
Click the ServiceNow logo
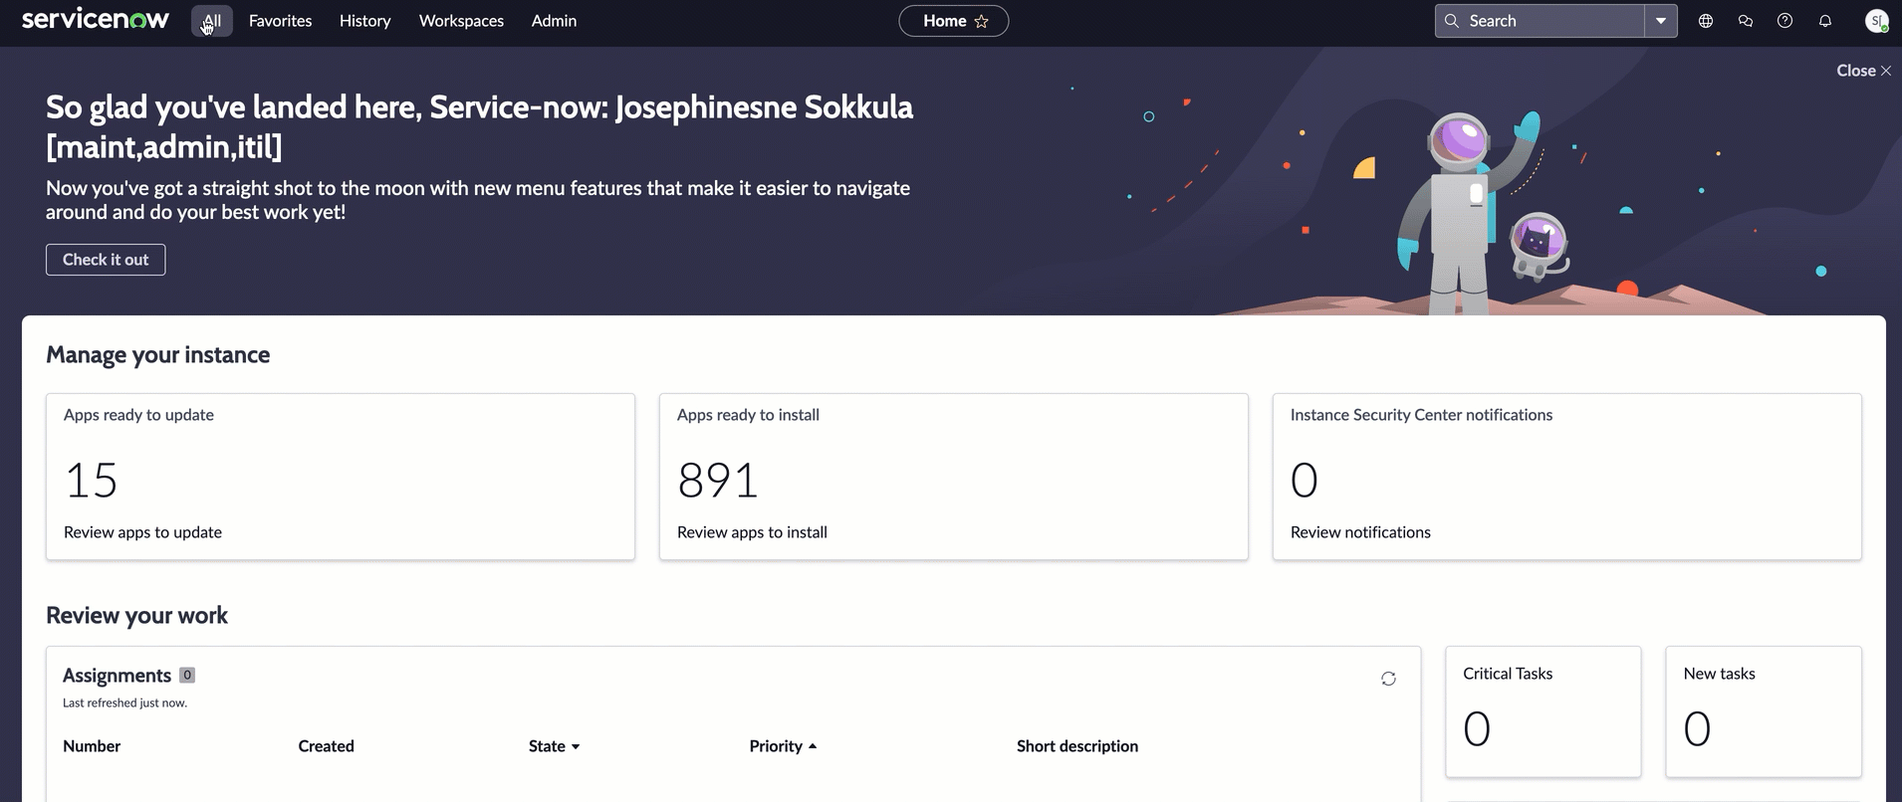[x=96, y=20]
